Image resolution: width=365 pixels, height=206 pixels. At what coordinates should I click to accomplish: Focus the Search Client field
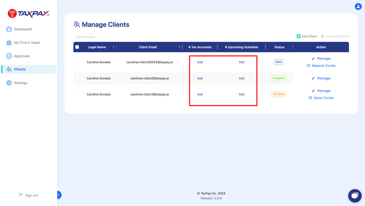95,37
